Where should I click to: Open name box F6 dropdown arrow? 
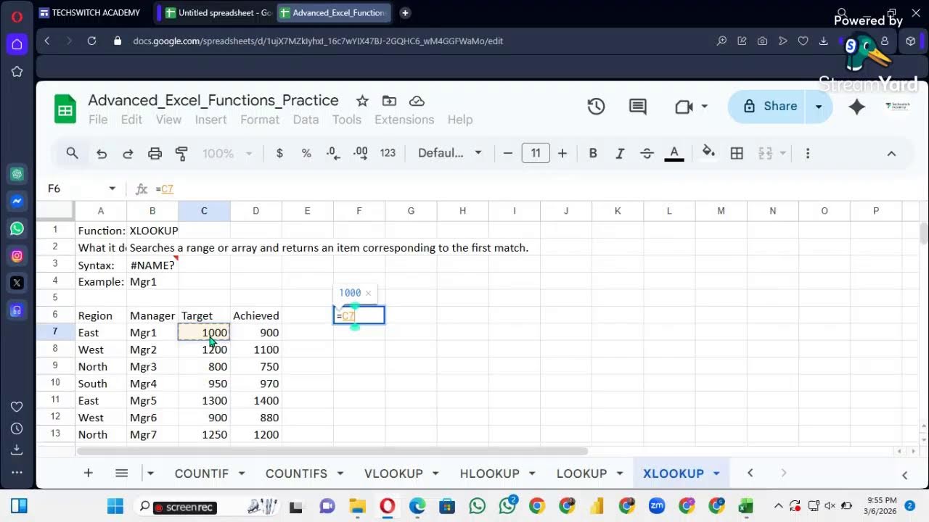(112, 188)
